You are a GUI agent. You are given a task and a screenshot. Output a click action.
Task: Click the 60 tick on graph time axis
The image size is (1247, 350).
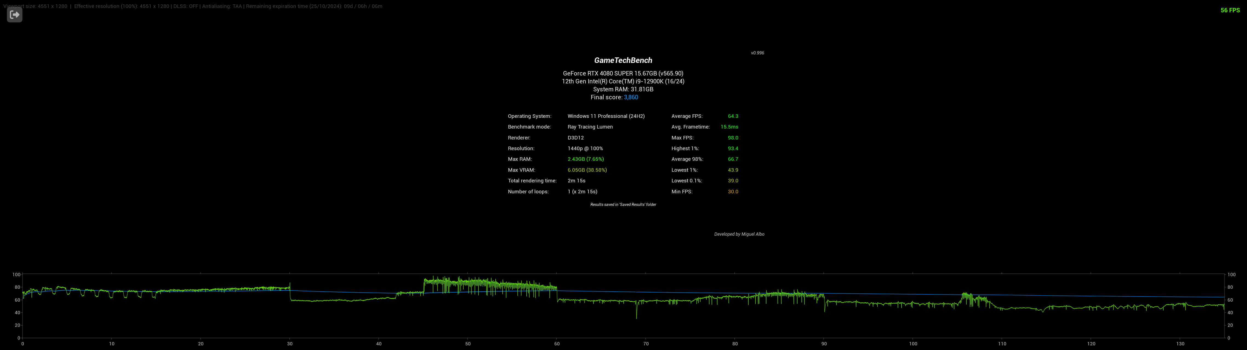(x=557, y=344)
